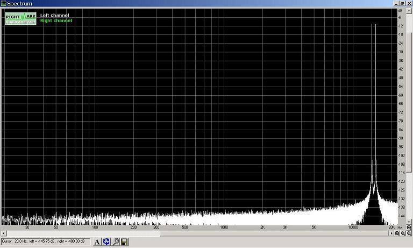Click the 'A' text toolbar icon
This screenshot has height=248, width=413.
point(97,242)
